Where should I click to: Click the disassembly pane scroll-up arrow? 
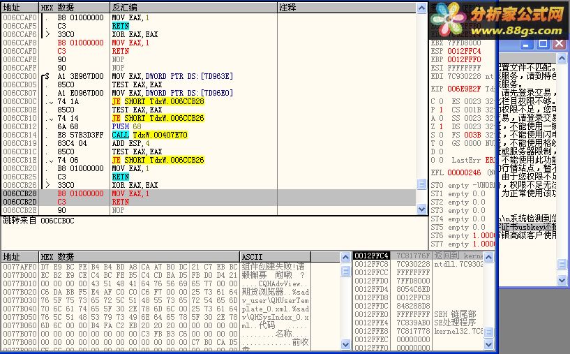(x=421, y=8)
